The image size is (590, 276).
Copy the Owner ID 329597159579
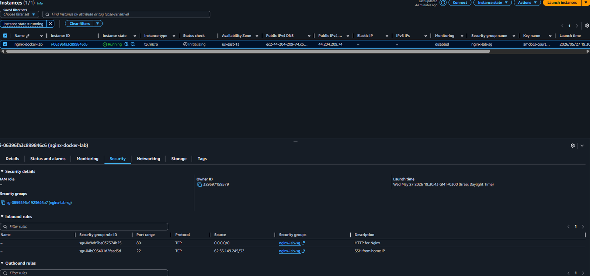tap(199, 185)
